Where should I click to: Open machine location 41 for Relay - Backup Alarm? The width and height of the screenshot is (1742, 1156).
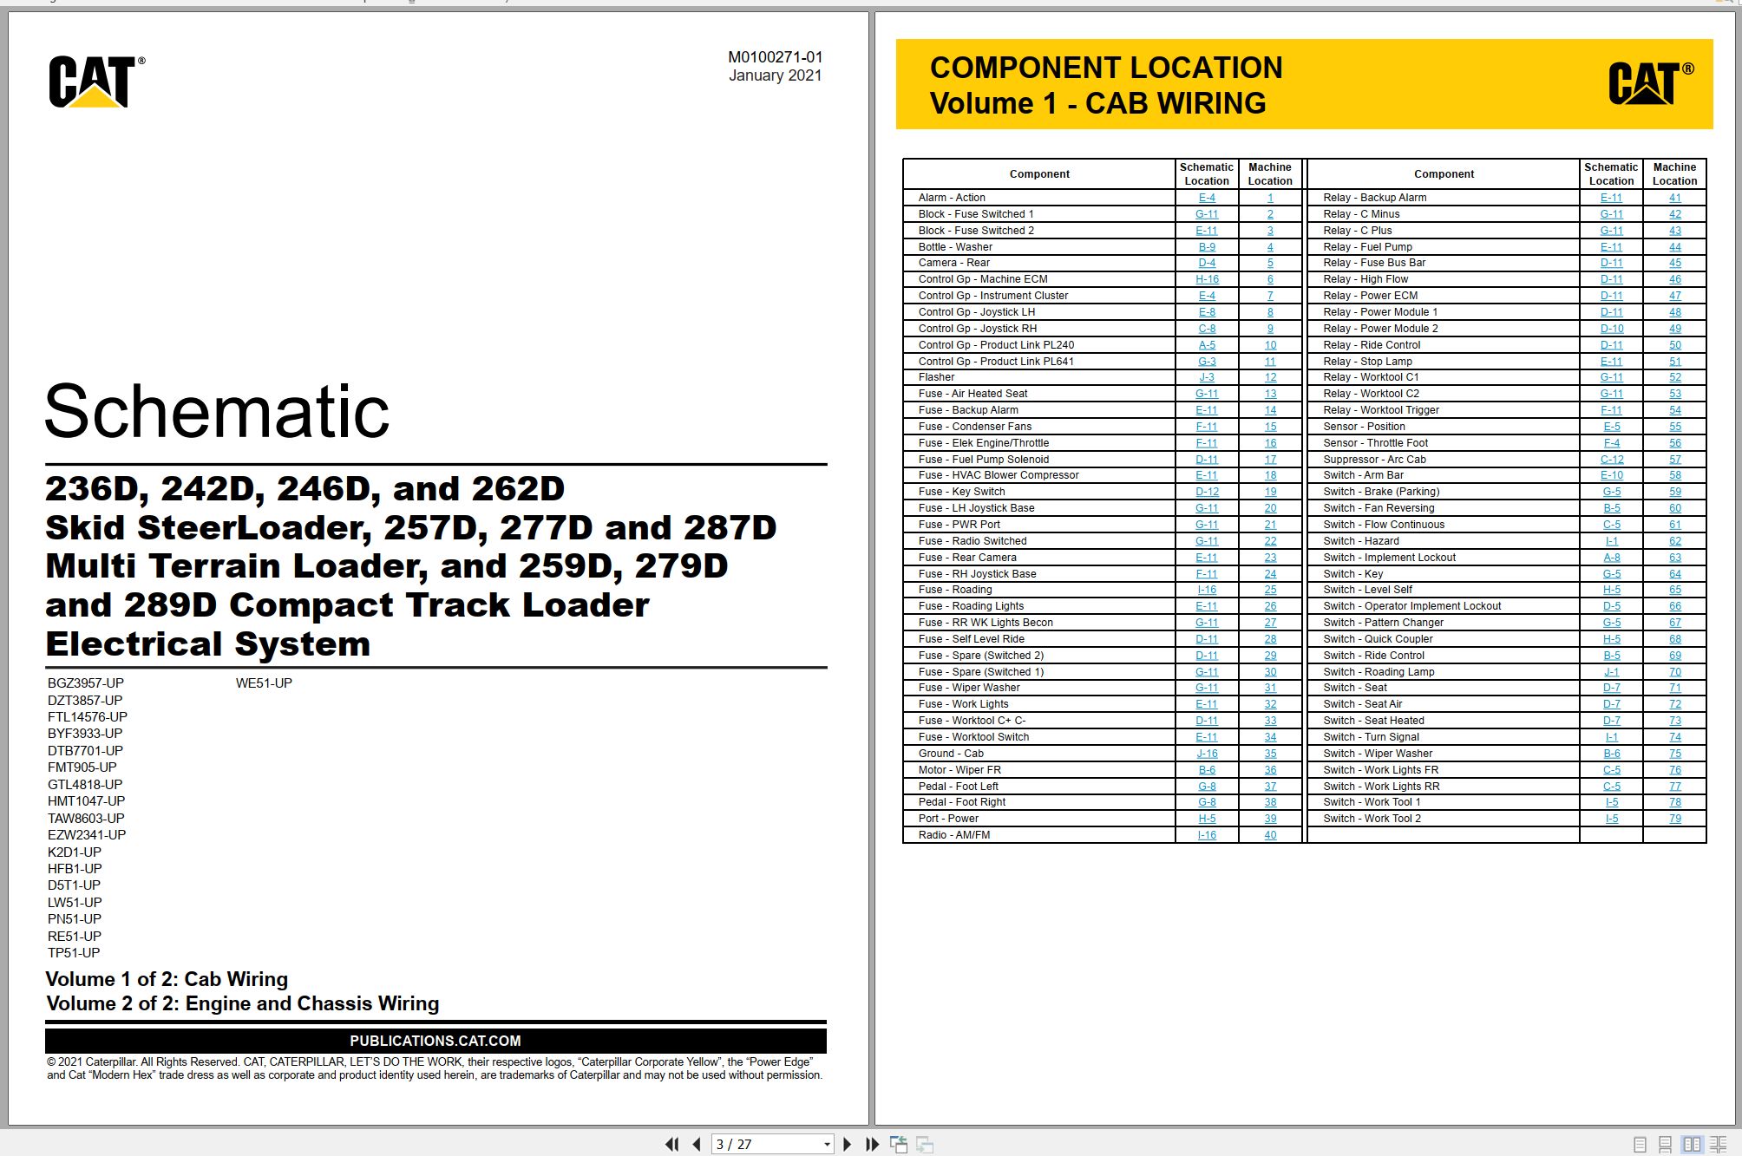[1675, 198]
